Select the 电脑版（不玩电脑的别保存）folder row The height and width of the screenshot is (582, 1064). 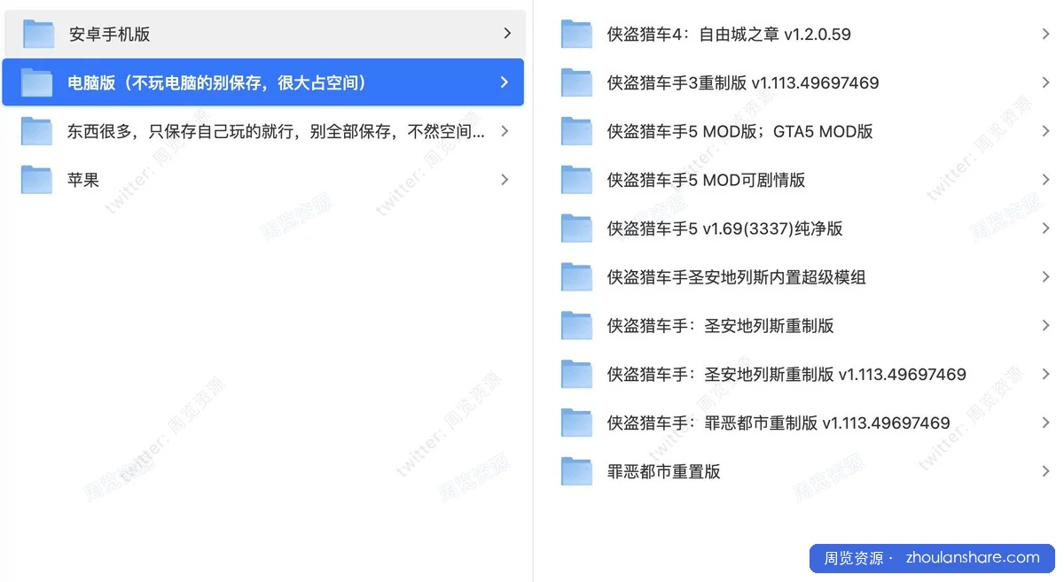[263, 82]
